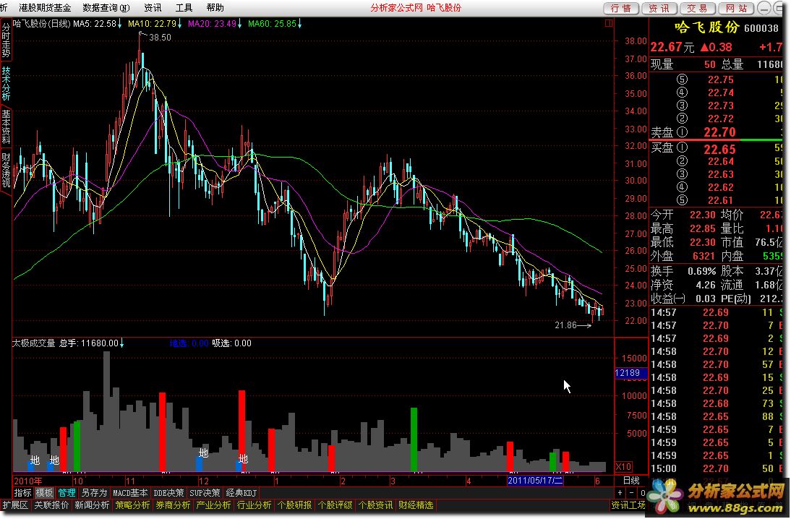791x519 pixels.
Task: Switch to the 分时走势 side tab
Action: pos(6,40)
